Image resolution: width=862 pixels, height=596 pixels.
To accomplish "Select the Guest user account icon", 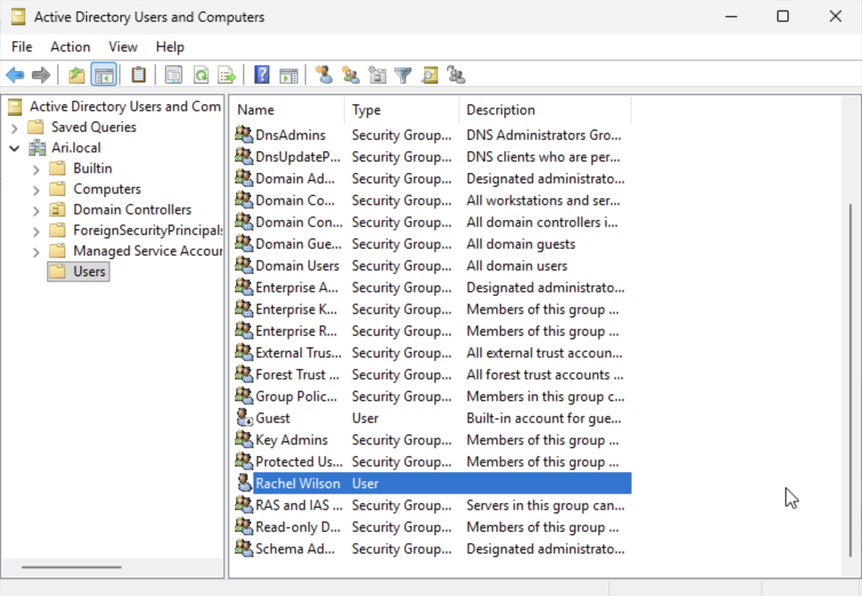I will click(244, 418).
